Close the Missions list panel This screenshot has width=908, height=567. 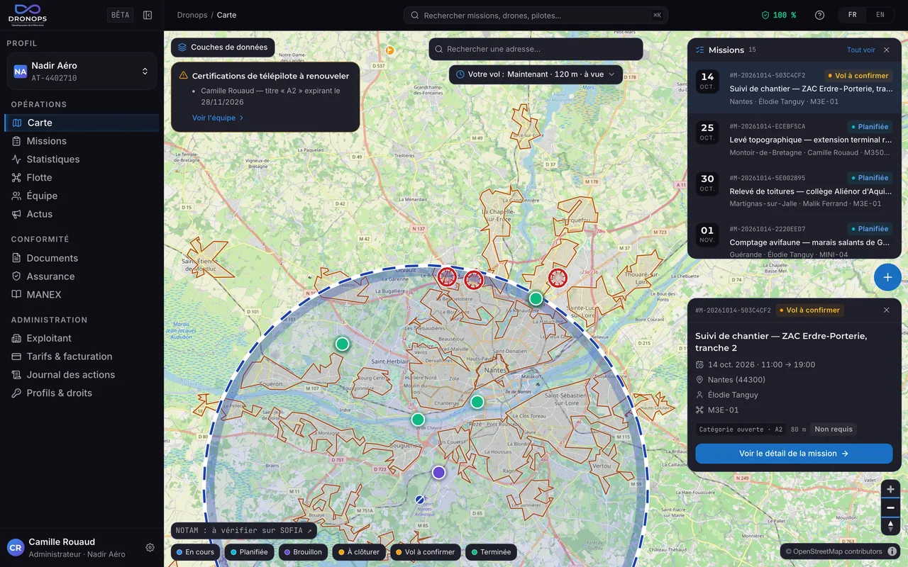tap(886, 50)
